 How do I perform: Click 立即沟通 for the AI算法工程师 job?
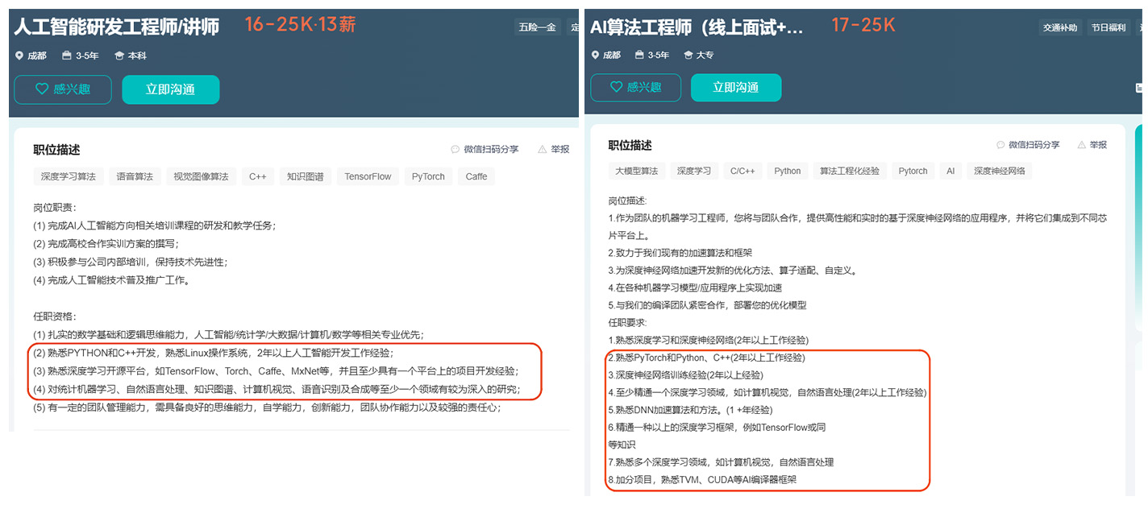(x=736, y=87)
